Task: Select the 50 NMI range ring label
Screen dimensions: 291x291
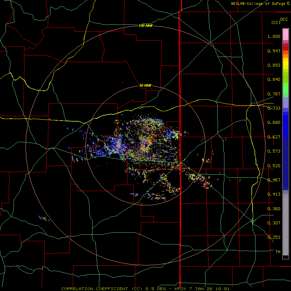Action: coord(145,85)
